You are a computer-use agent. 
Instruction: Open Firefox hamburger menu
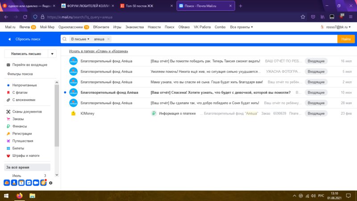pos(351,17)
